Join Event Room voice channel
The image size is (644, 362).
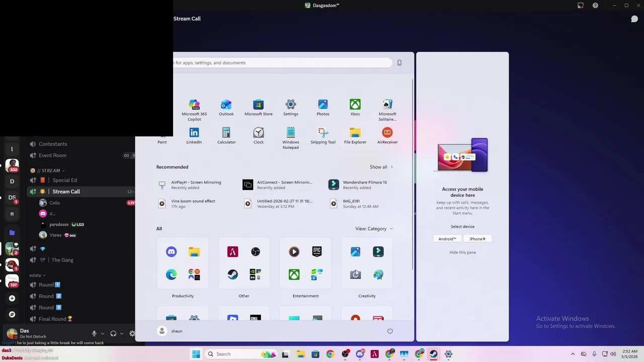pos(53,155)
